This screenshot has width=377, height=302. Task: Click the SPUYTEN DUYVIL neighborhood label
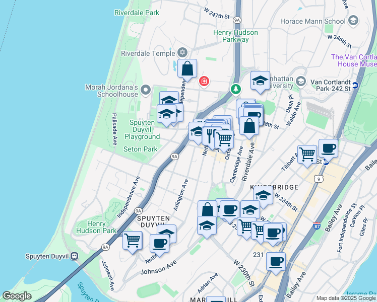(153, 221)
